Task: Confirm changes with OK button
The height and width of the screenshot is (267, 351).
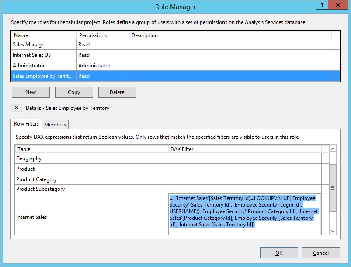Action: coord(279,253)
